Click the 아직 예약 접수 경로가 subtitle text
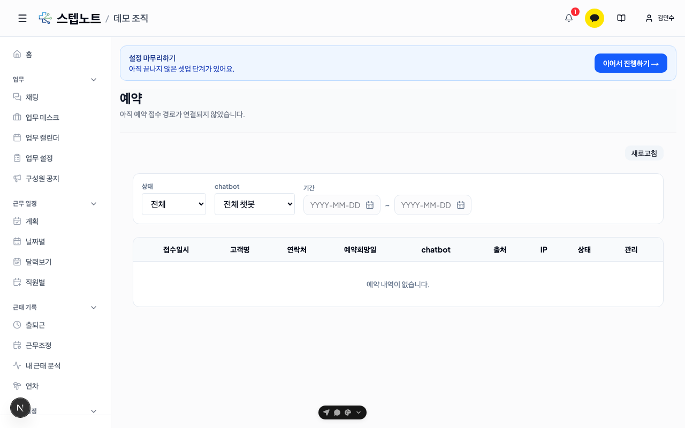Screen dimensions: 685x428 pyautogui.click(x=182, y=114)
